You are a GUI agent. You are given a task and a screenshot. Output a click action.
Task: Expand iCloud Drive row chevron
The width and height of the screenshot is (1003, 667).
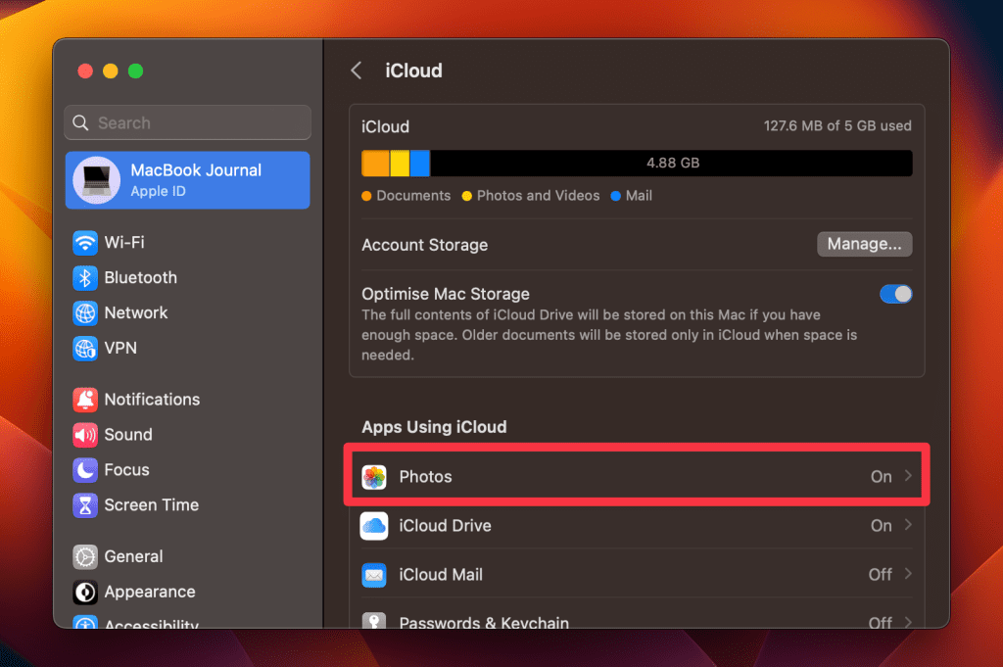[908, 525]
